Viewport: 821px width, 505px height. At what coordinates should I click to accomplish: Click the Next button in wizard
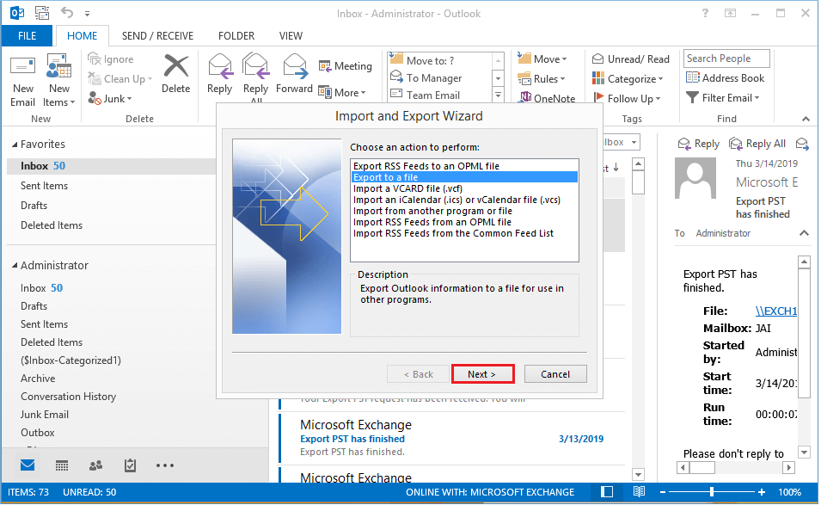[x=482, y=374]
